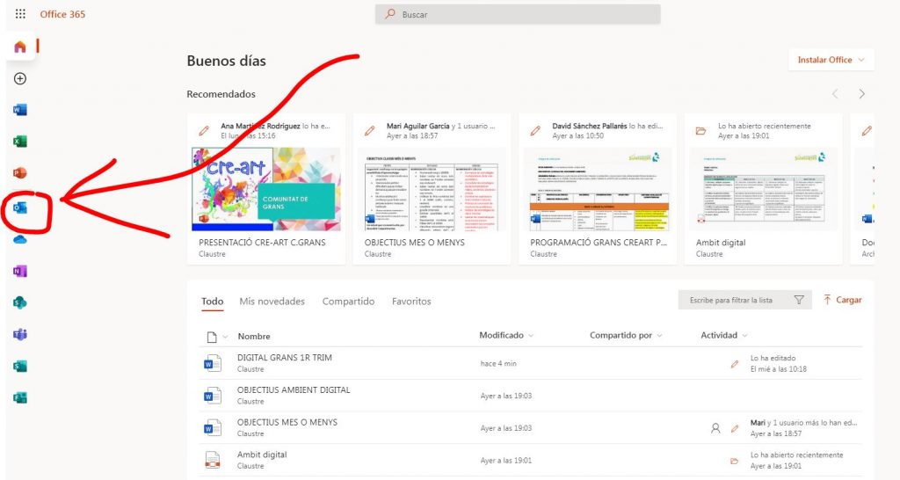Image resolution: width=900 pixels, height=480 pixels.
Task: Launch Excel from the sidebar
Action: [x=20, y=142]
